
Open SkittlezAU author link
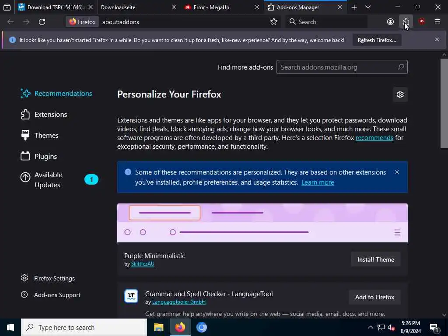(143, 264)
